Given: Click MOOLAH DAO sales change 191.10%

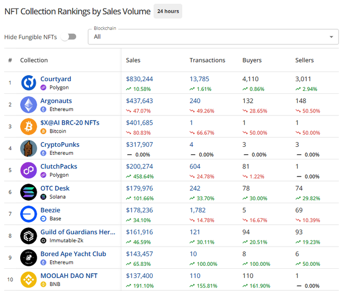Looking at the screenshot, I should coord(143,286).
